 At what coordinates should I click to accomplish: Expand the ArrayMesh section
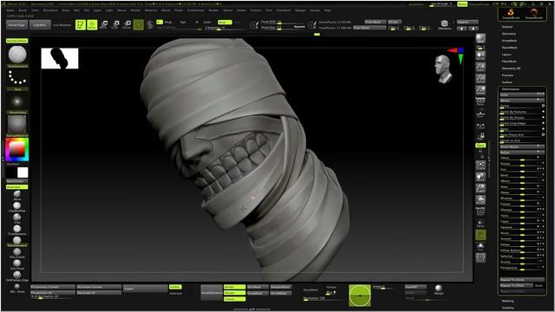pyautogui.click(x=509, y=41)
